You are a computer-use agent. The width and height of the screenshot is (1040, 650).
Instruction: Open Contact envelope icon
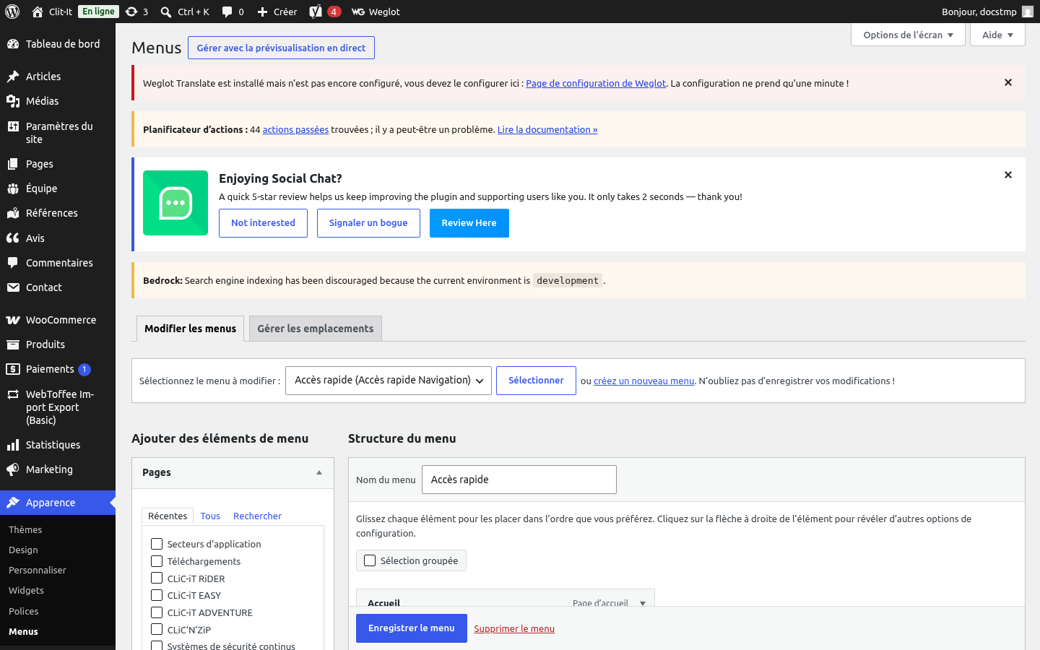click(x=13, y=287)
